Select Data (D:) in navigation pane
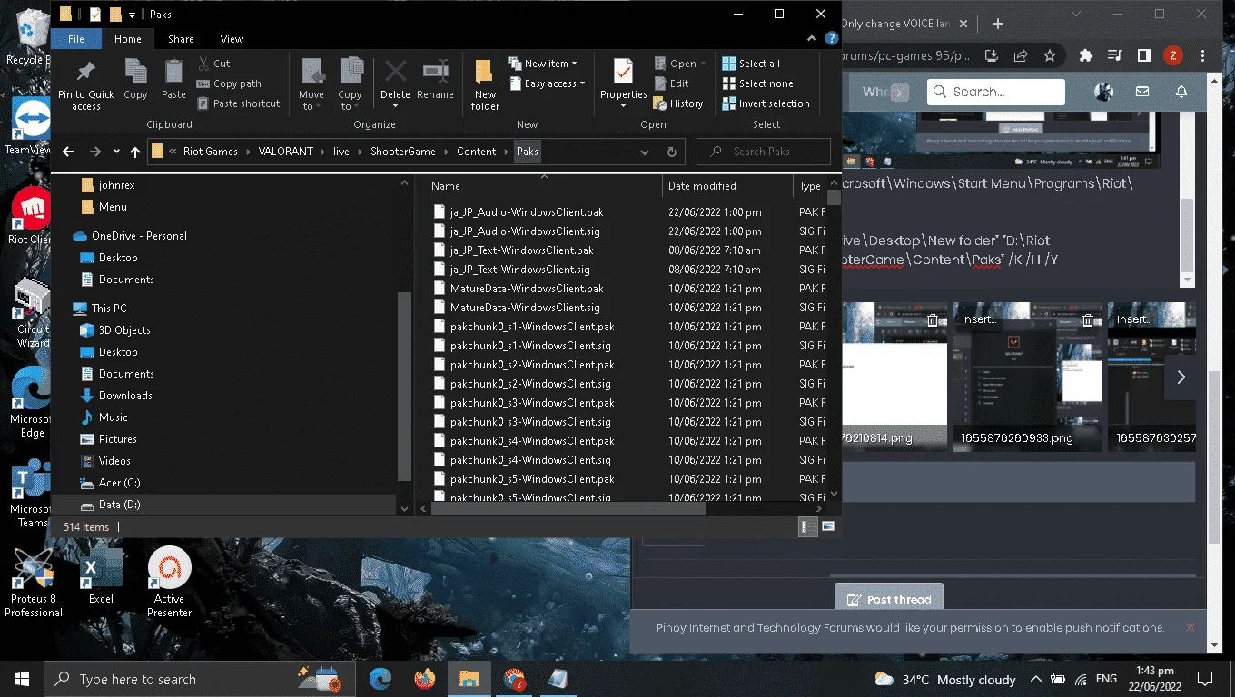The image size is (1235, 697). coord(119,505)
